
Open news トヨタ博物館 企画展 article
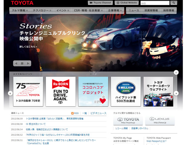[x=55, y=119]
